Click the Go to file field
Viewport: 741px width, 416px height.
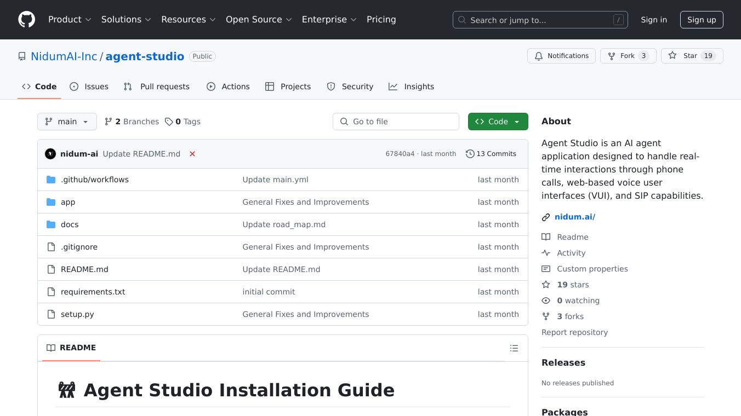click(x=396, y=122)
